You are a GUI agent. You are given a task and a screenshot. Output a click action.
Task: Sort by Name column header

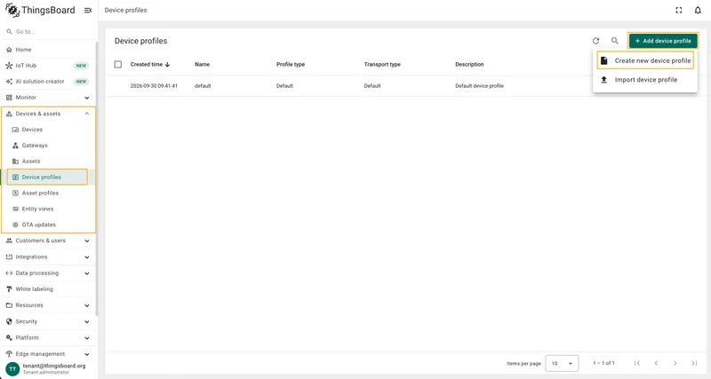point(203,64)
